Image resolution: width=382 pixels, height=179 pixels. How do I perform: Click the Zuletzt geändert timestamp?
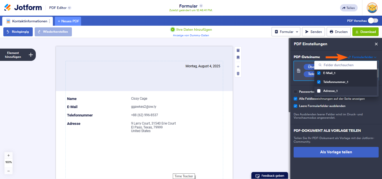pos(191,10)
